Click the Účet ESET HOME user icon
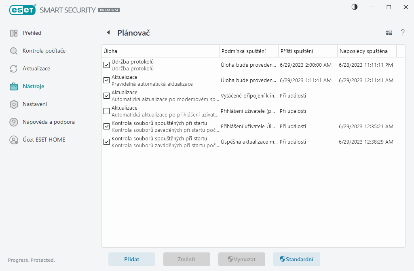This screenshot has height=271, width=414. coord(14,140)
